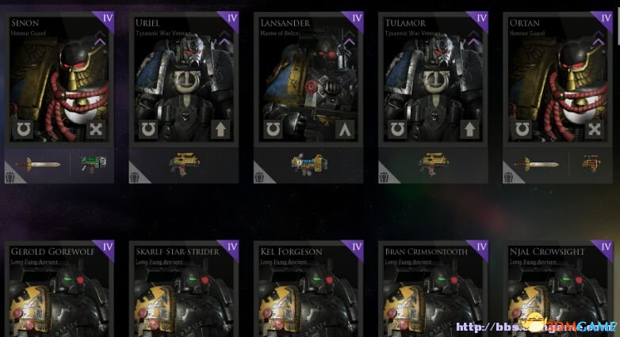Select Uriel's golden bolter weapon icon
The height and width of the screenshot is (337, 620).
click(184, 164)
